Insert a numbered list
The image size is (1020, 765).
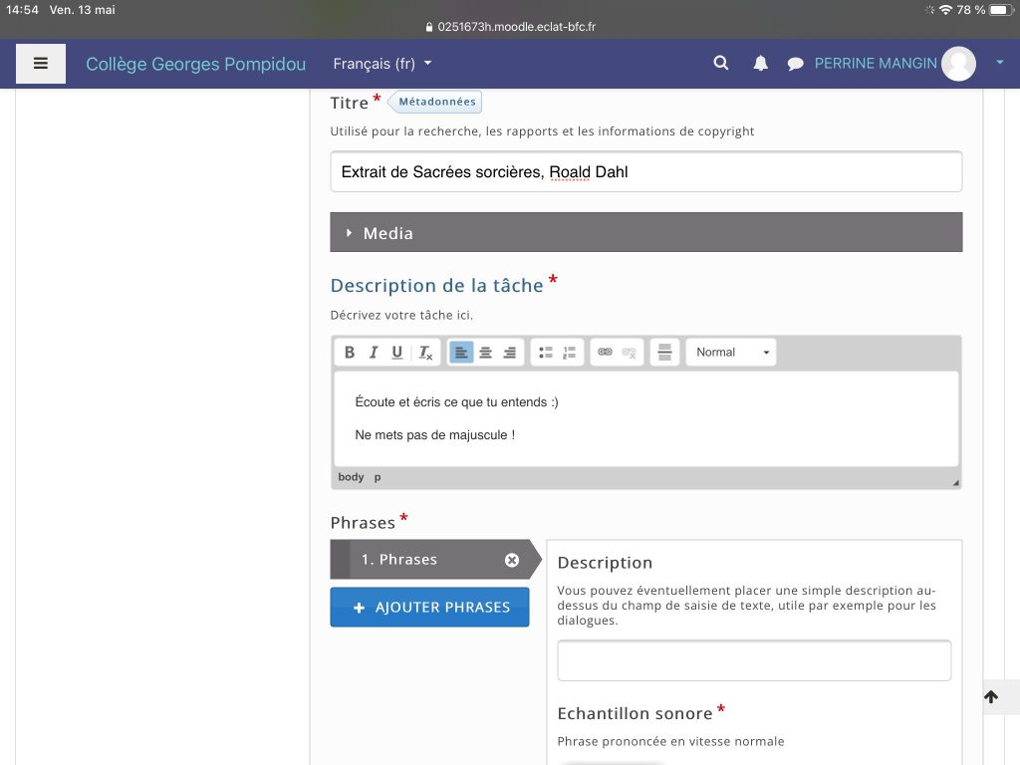(569, 353)
